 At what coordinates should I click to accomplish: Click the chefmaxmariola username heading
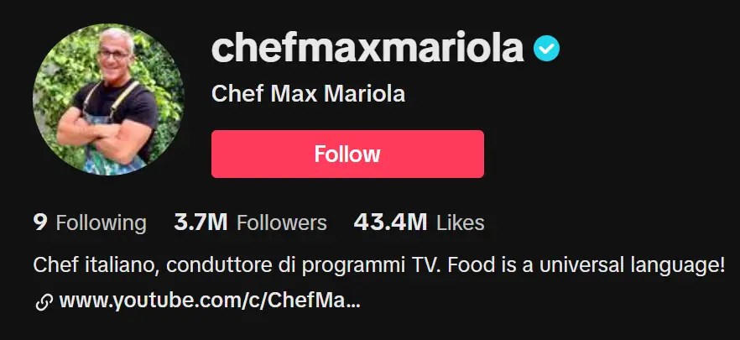coord(367,48)
